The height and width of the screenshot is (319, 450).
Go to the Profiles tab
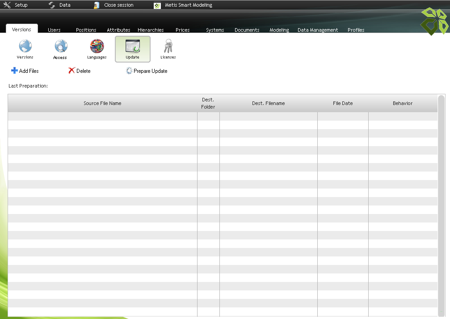(x=356, y=30)
